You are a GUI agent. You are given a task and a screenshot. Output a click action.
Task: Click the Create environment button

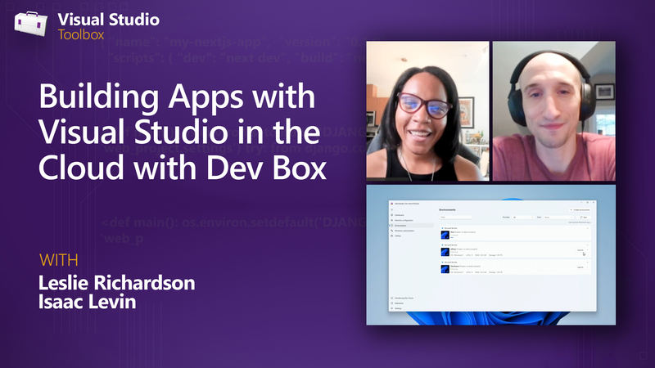[x=580, y=210]
